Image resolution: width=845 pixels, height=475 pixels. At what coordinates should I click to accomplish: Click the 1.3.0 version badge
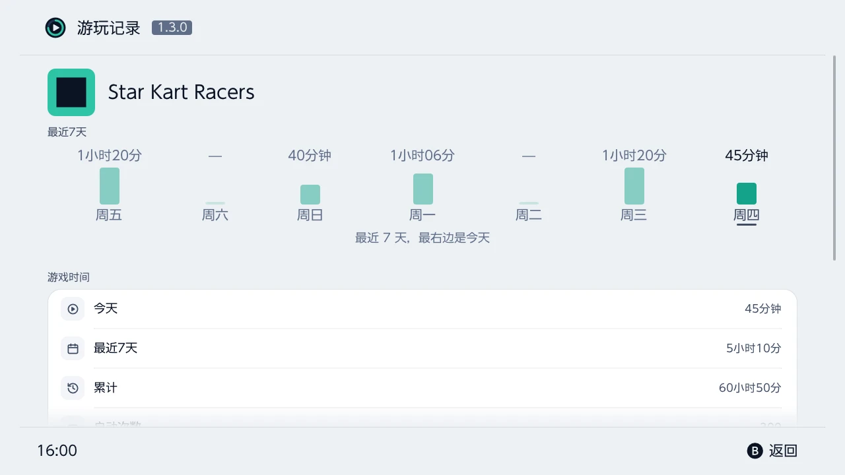tap(172, 28)
